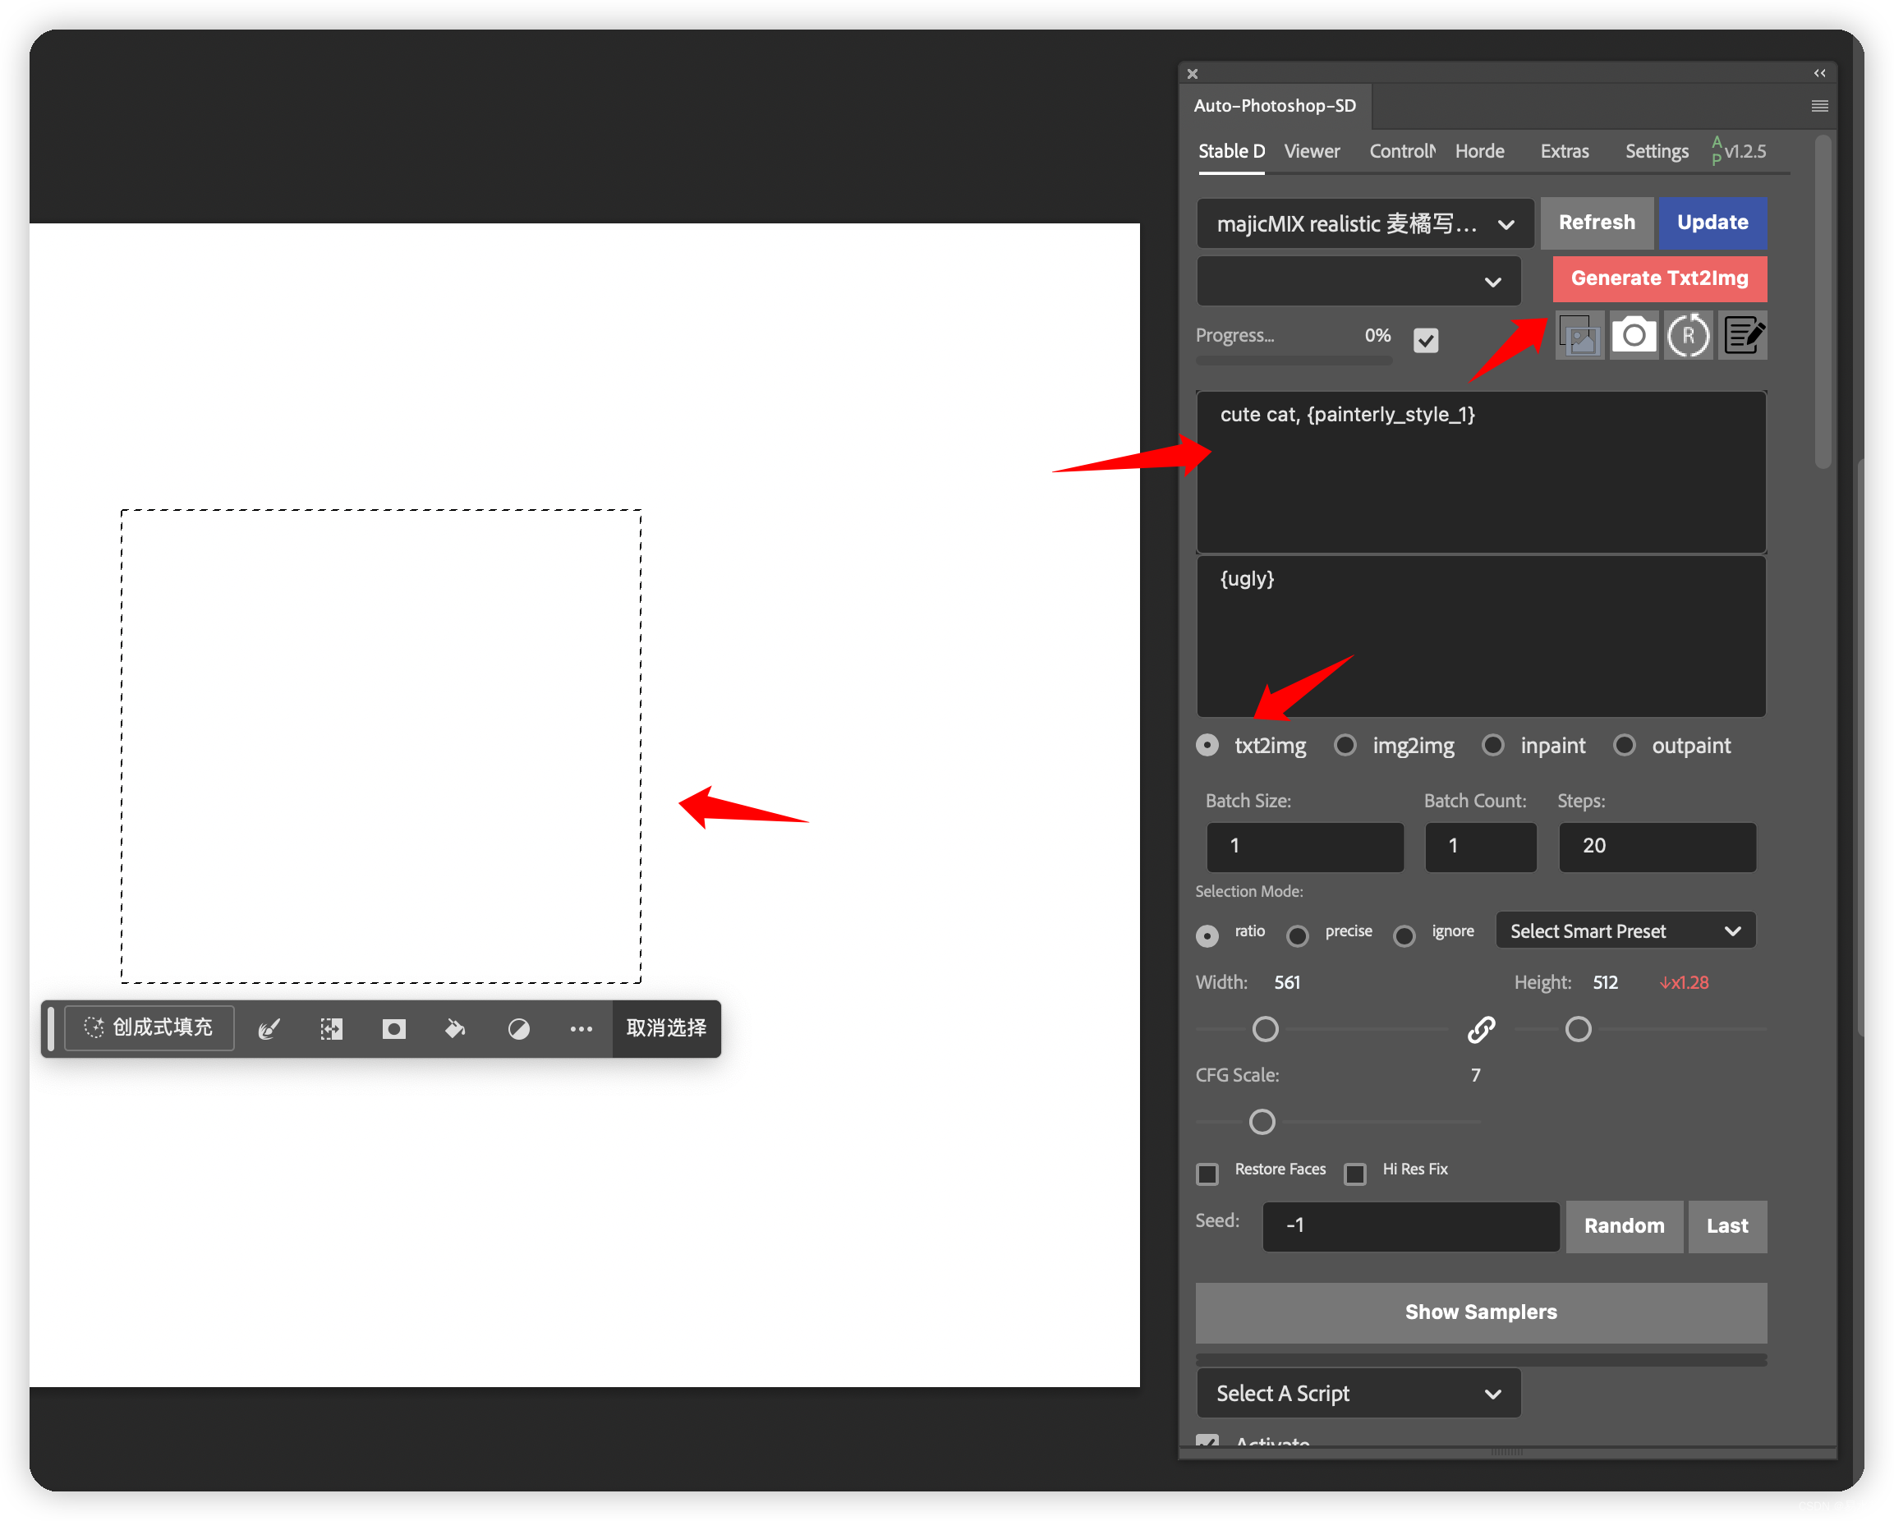Image resolution: width=1894 pixels, height=1521 pixels.
Task: Click the Batch Size input field
Action: 1304,847
